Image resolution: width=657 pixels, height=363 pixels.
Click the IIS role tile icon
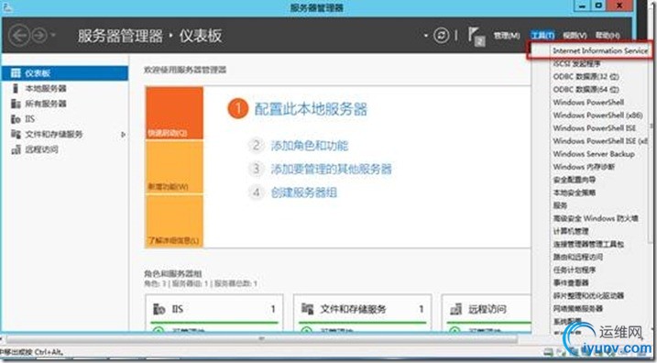pyautogui.click(x=159, y=309)
